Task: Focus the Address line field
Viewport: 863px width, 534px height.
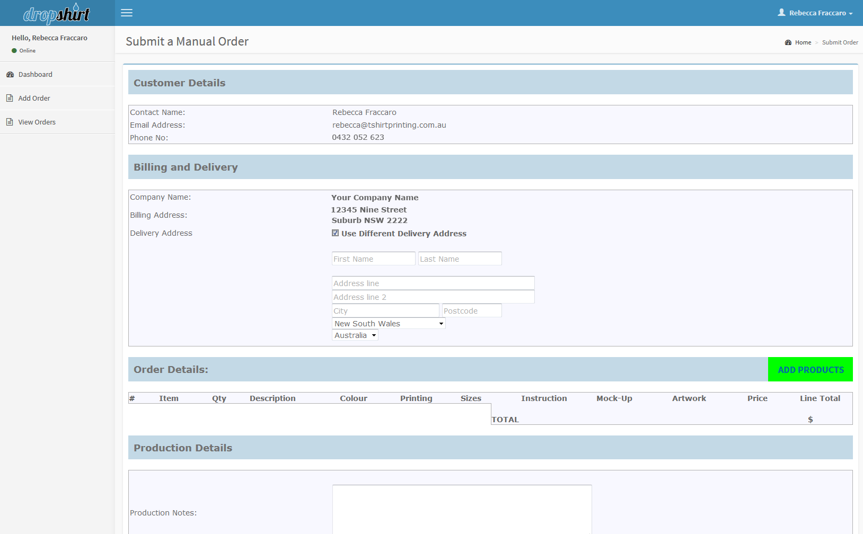Action: (433, 283)
